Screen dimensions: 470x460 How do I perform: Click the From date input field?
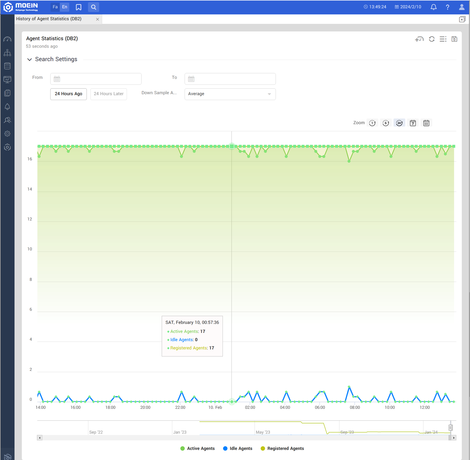pos(96,79)
